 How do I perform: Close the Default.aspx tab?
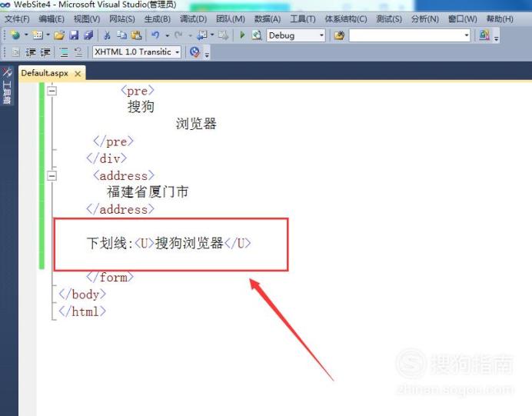coord(78,74)
